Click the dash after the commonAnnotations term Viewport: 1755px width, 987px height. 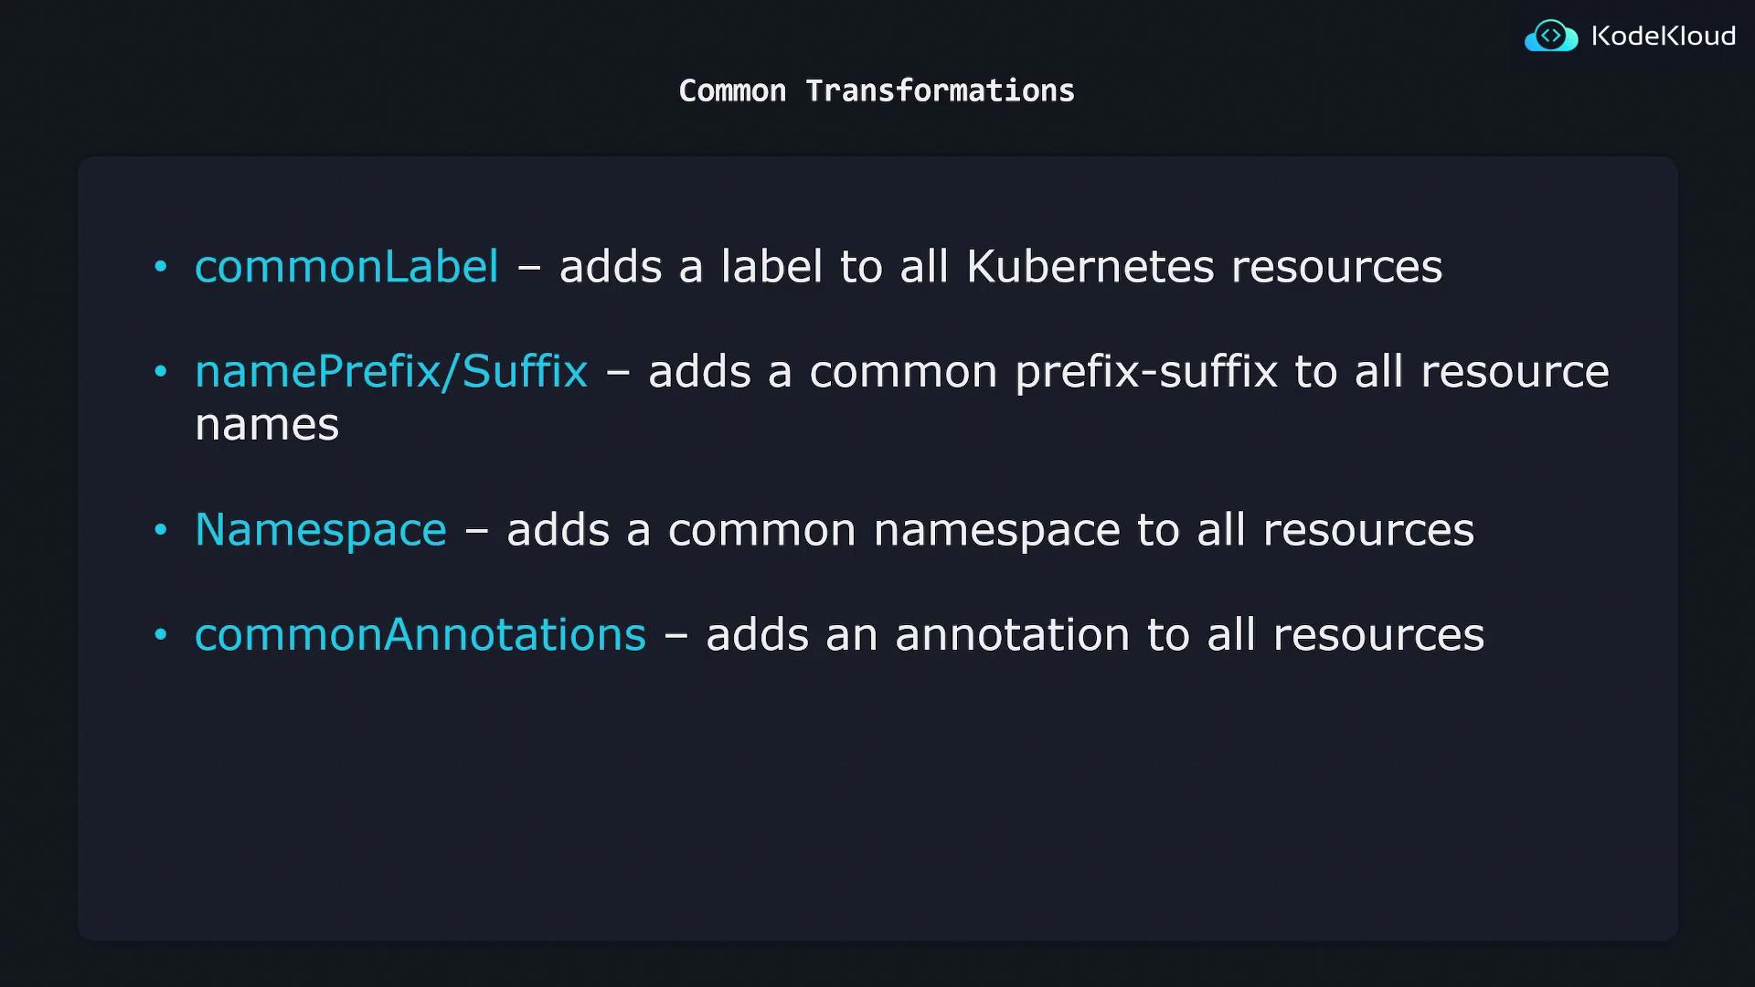tap(675, 636)
